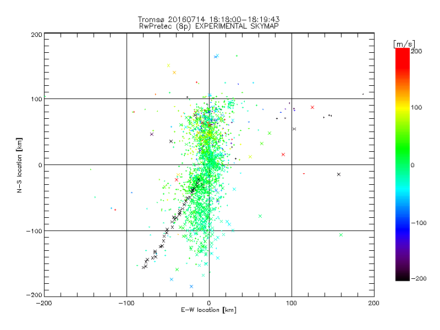The width and height of the screenshot is (440, 330).
Task: Click the x-axis tick label '-100'
Action: 127,303
